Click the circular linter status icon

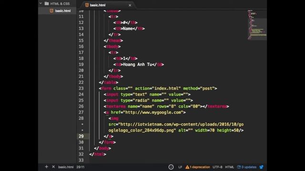click(171, 167)
